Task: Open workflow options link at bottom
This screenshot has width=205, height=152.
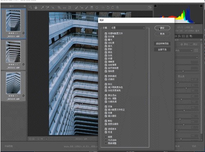Action: coord(81,146)
